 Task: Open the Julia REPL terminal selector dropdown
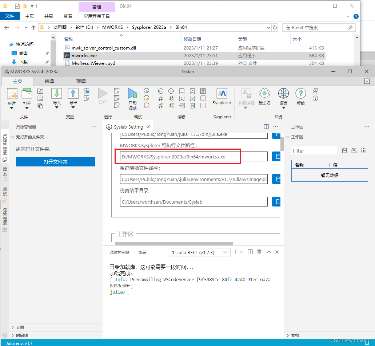pyautogui.click(x=200, y=252)
